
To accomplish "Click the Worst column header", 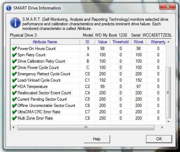I will pyautogui.click(x=139, y=42).
